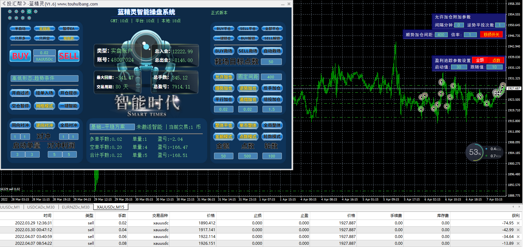Click 全部平仓 to close all positions

click(x=272, y=29)
